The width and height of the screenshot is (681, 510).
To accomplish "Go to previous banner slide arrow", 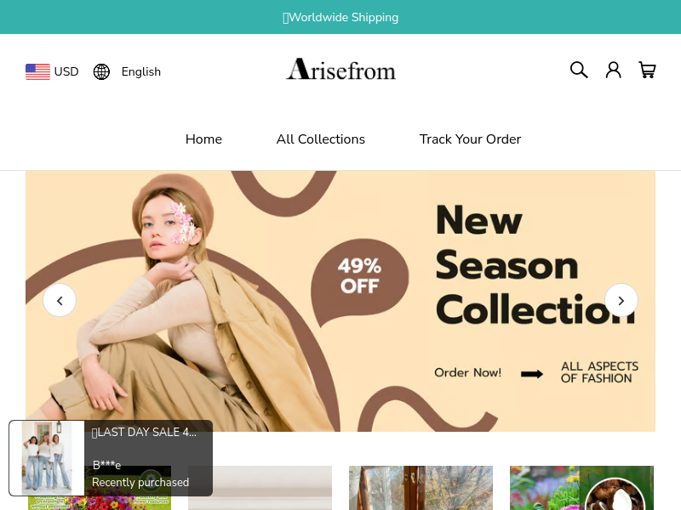I will (x=60, y=300).
